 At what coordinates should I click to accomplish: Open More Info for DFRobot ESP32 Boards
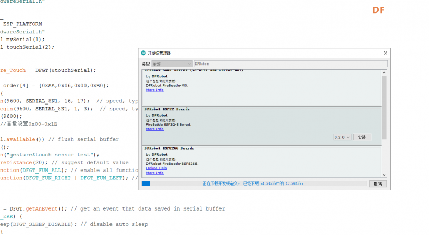pyautogui.click(x=155, y=129)
